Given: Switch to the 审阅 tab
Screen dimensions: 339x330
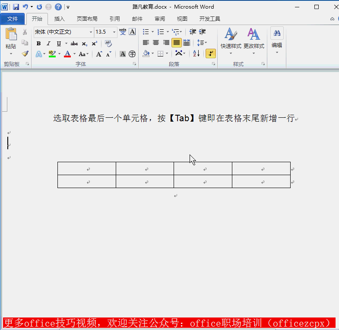Looking at the screenshot, I should (160, 19).
